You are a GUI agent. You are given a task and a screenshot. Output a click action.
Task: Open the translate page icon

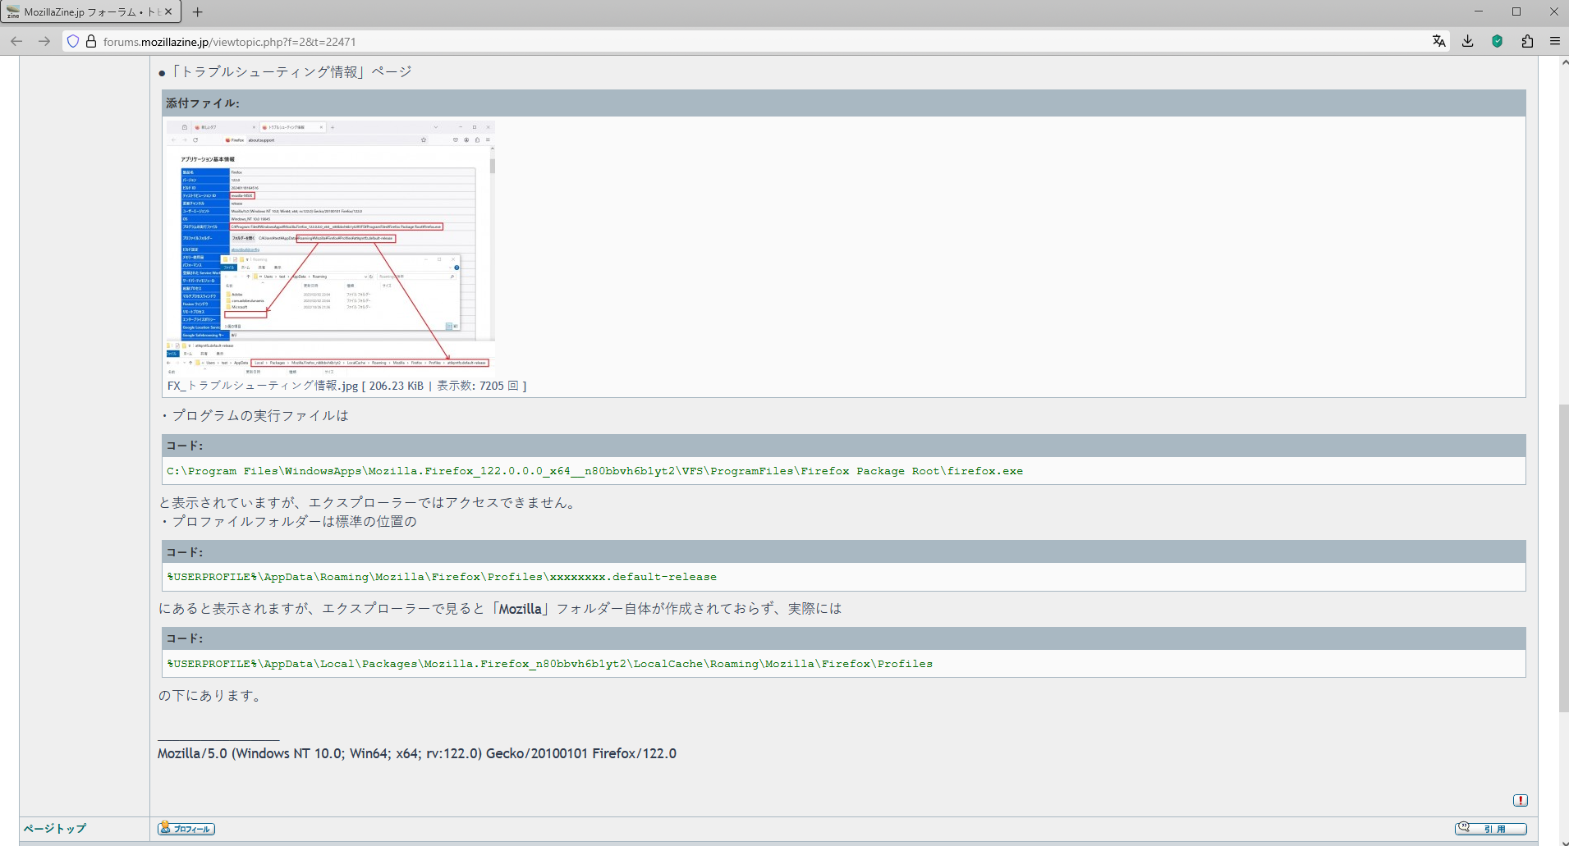[1438, 41]
